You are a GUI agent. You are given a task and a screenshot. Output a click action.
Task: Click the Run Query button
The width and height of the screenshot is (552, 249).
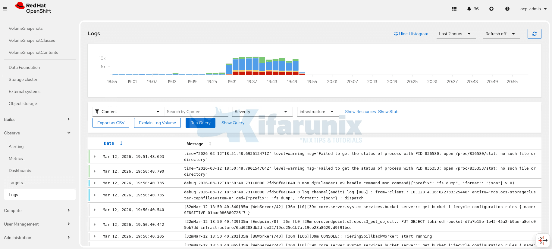pos(200,123)
